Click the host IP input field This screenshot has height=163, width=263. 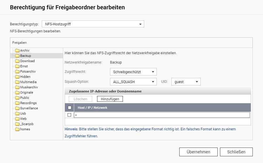162,115
